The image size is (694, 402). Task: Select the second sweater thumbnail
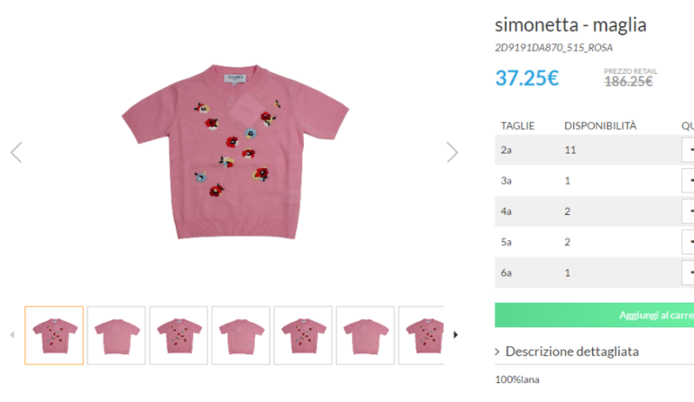pyautogui.click(x=116, y=335)
